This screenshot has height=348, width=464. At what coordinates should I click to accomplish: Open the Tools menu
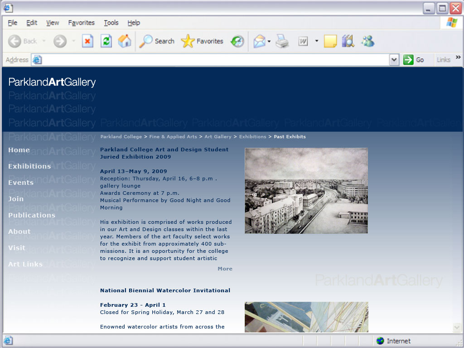click(111, 23)
